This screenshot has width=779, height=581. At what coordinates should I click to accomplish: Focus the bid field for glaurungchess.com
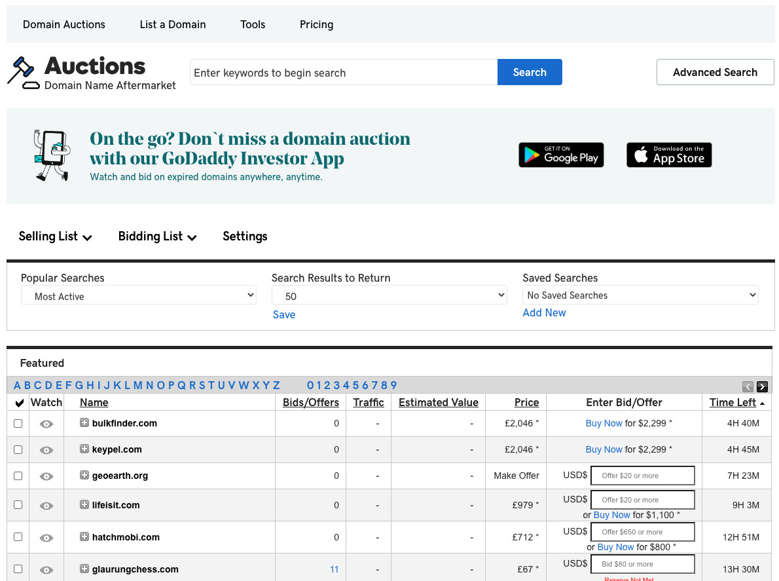click(643, 564)
